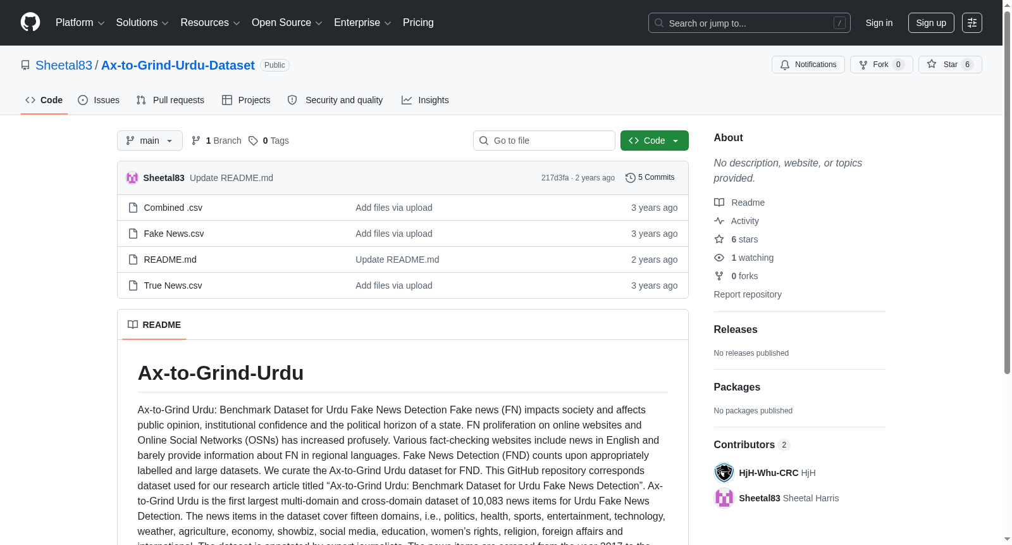Switch to the Projects tab
Viewport: 1012px width, 545px height.
(x=246, y=100)
